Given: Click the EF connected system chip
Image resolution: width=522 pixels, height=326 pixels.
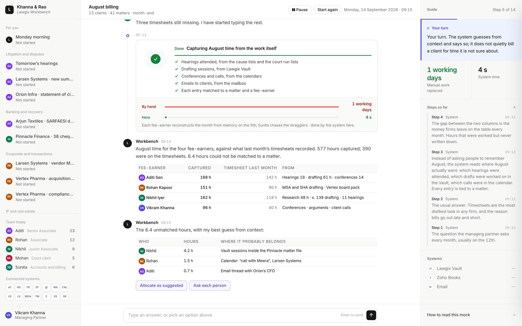Looking at the screenshot, I should point(37,287).
